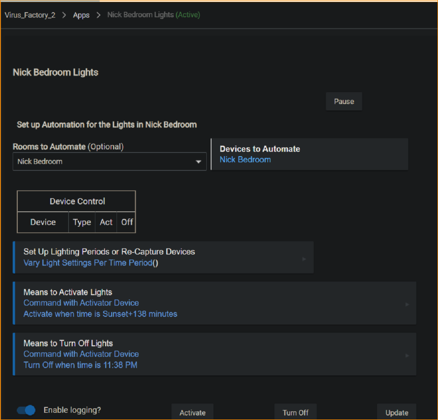Go to Virus_Factory_2 in breadcrumb

30,15
